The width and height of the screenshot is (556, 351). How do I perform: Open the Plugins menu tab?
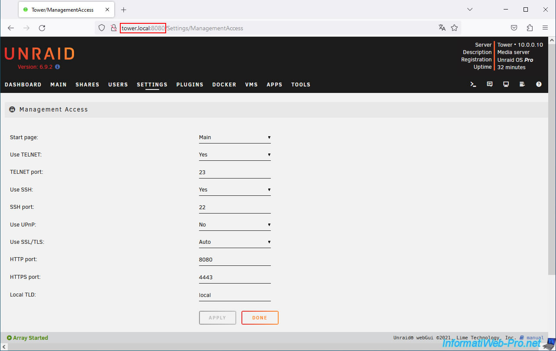(x=190, y=85)
